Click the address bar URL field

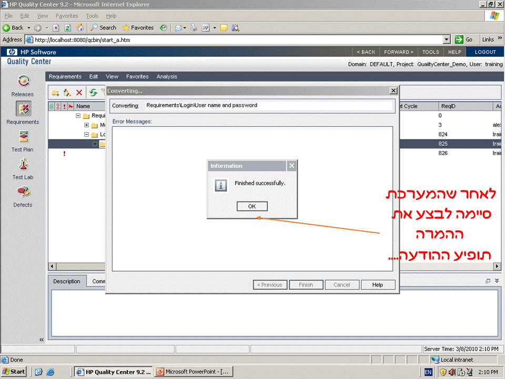coord(238,39)
